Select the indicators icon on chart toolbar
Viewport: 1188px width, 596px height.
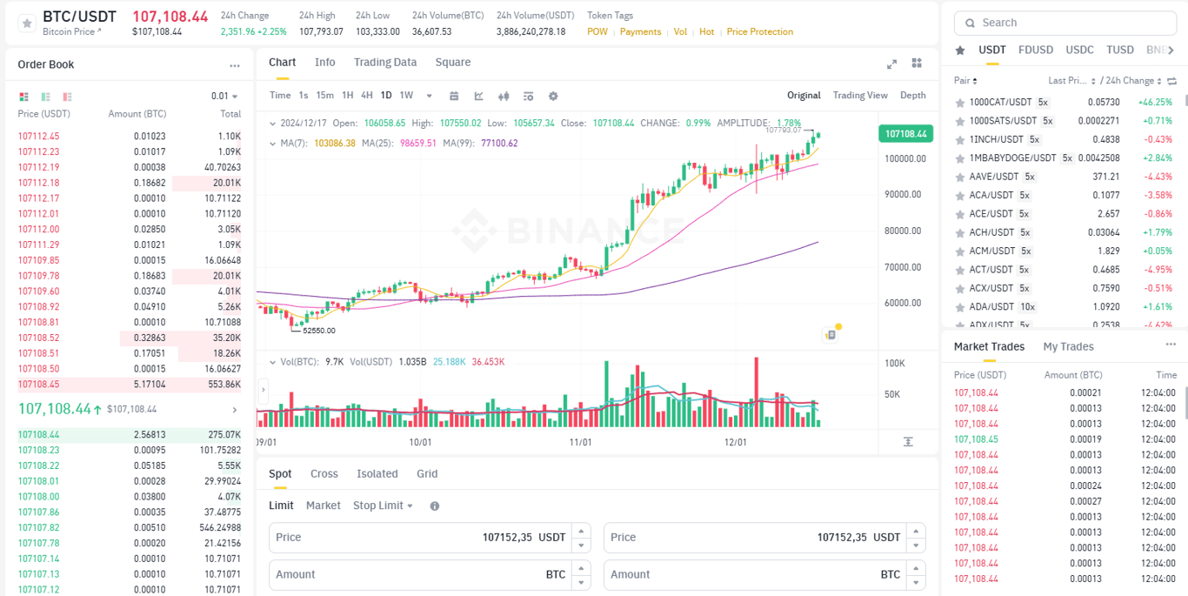pyautogui.click(x=479, y=96)
